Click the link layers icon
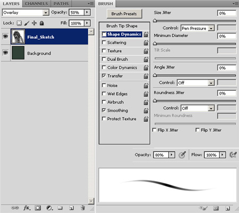The height and width of the screenshot is (213, 239). (x=15, y=208)
